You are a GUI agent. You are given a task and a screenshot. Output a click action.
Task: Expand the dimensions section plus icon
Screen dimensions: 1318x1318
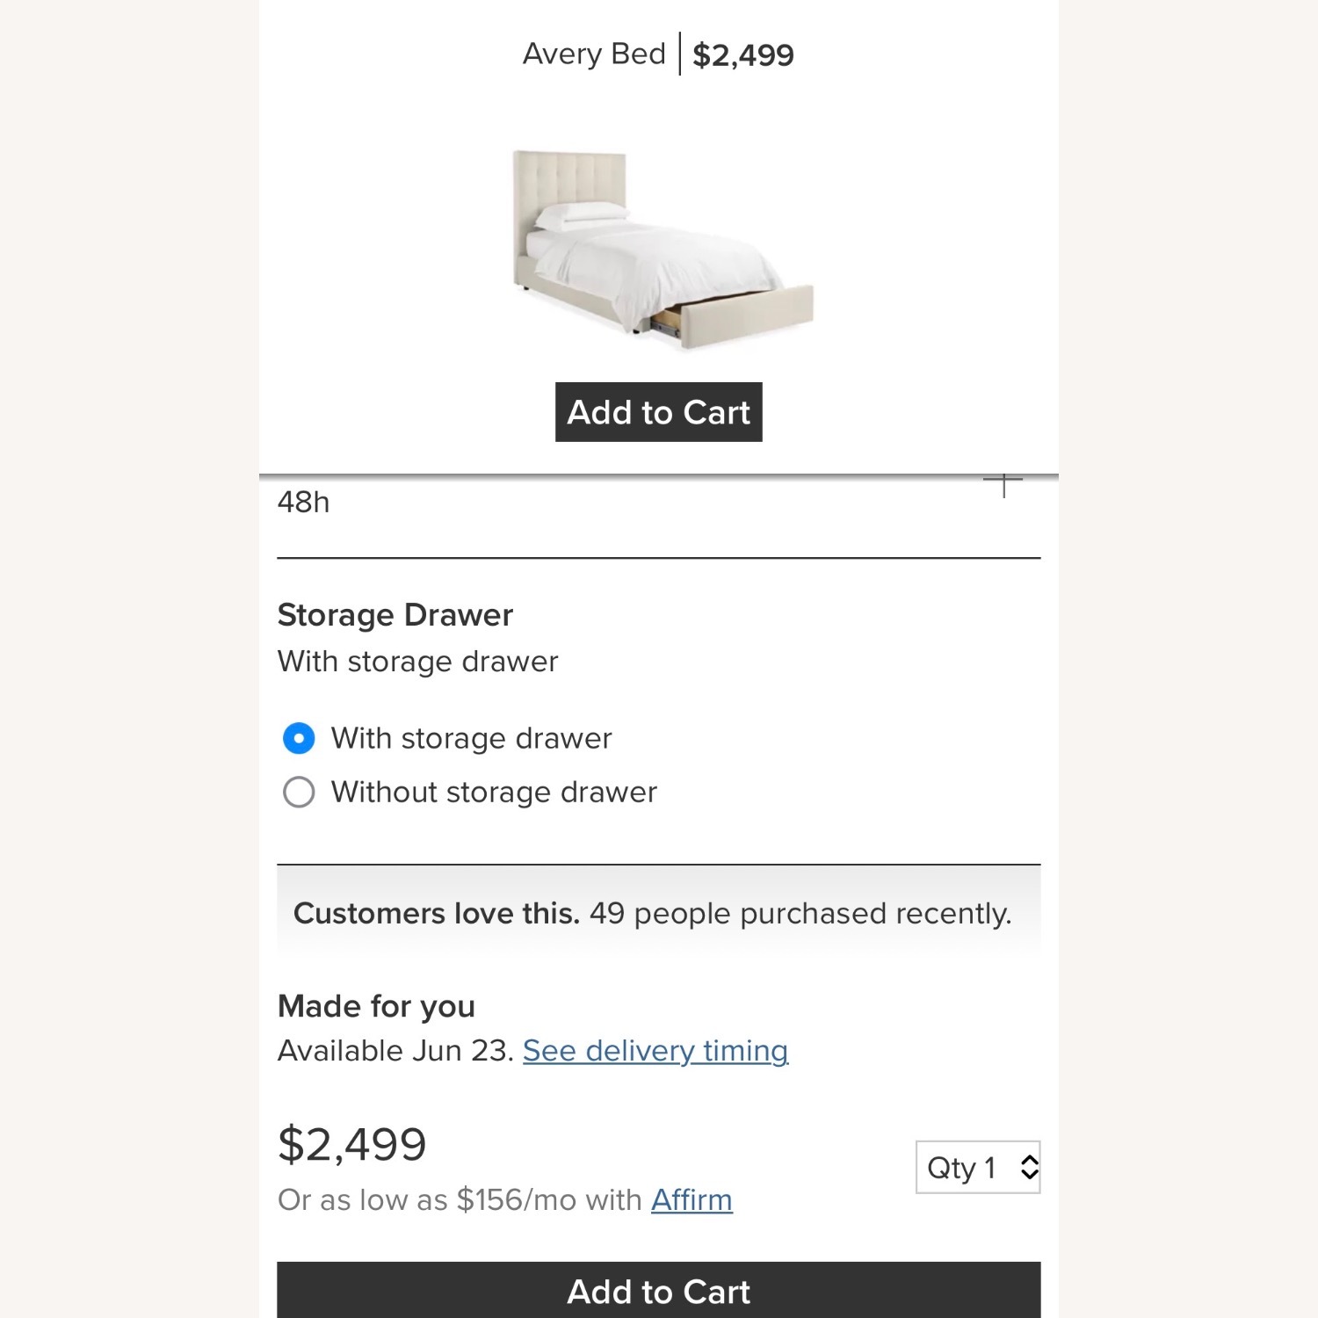tap(1003, 484)
